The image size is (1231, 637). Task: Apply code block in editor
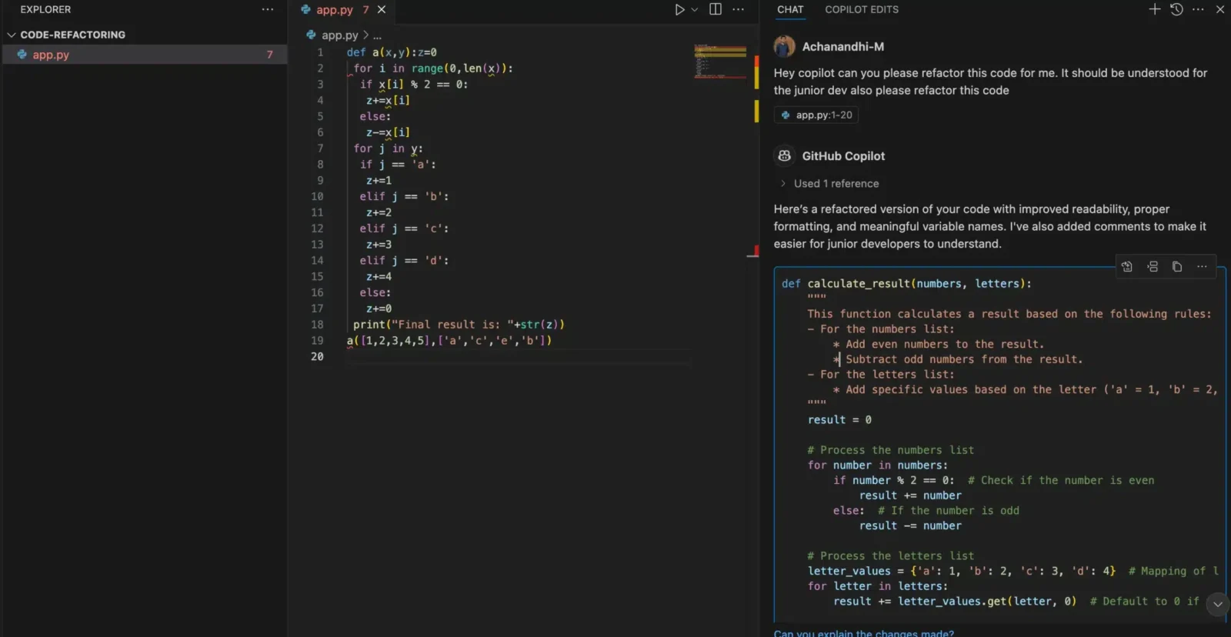click(1127, 266)
